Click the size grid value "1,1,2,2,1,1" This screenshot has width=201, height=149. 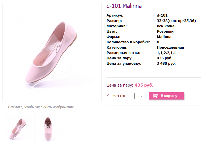pos(166,53)
